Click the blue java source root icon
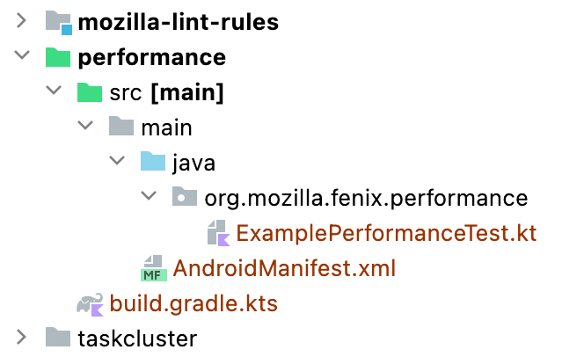The width and height of the screenshot is (584, 357). click(153, 163)
